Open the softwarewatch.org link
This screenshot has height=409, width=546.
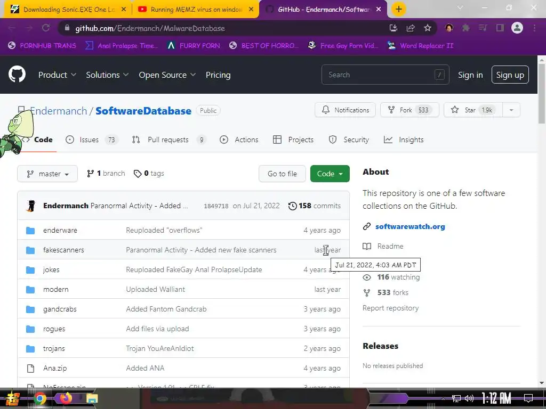pos(410,226)
